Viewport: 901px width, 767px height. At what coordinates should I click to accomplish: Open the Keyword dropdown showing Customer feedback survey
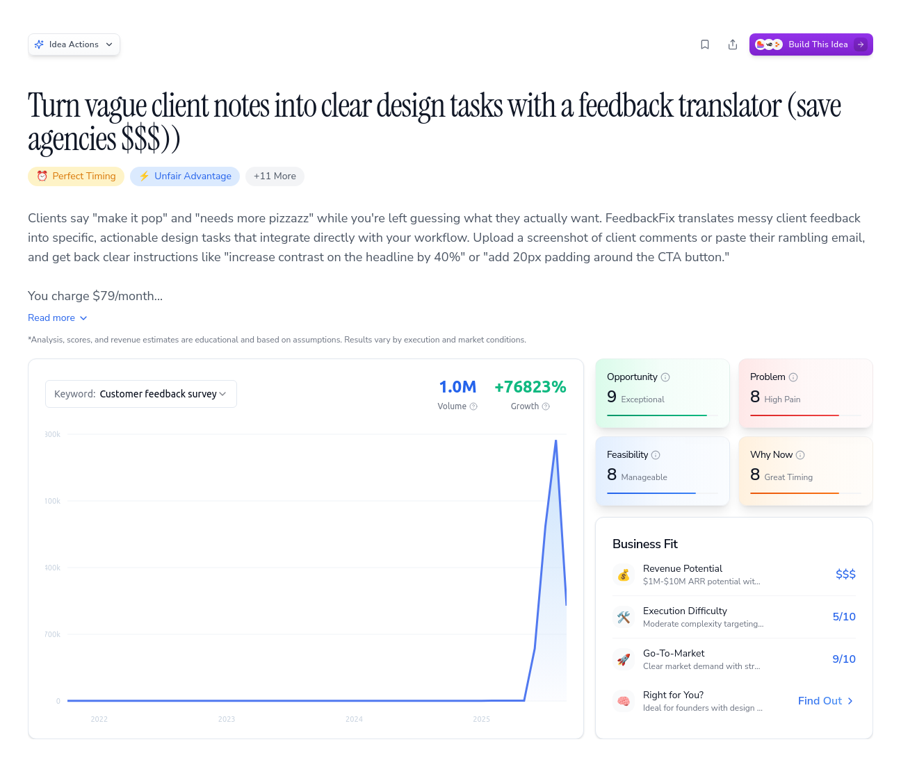(x=140, y=394)
